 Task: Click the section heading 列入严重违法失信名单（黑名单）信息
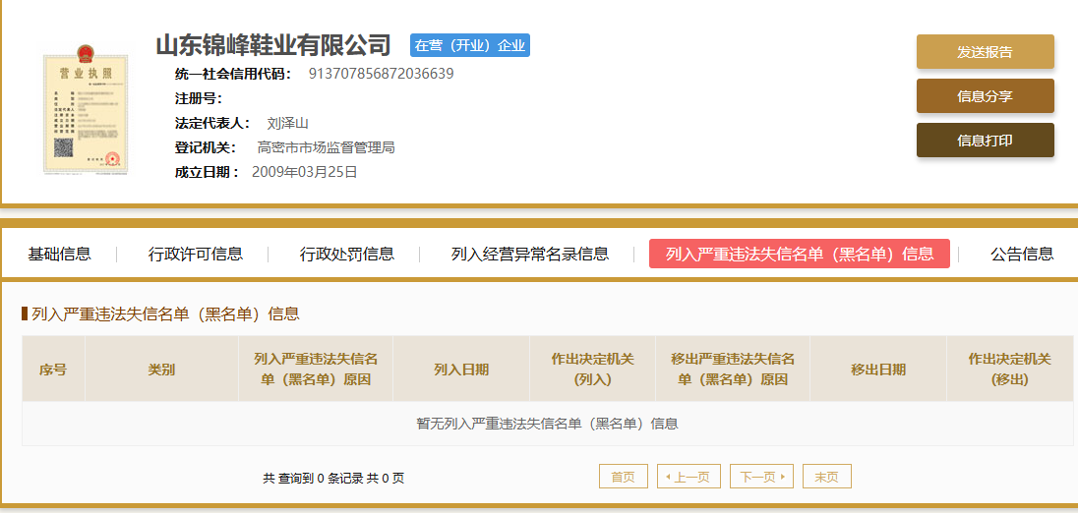(x=165, y=314)
